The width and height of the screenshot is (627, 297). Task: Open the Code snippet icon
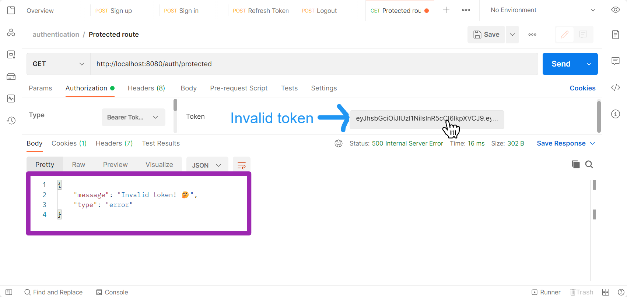point(616,87)
